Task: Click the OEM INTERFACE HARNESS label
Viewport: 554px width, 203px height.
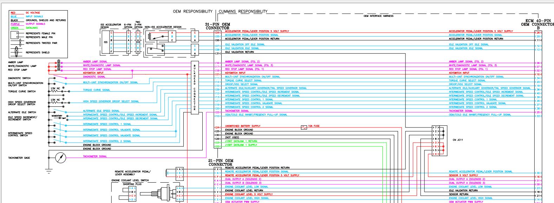Action: tap(378, 16)
